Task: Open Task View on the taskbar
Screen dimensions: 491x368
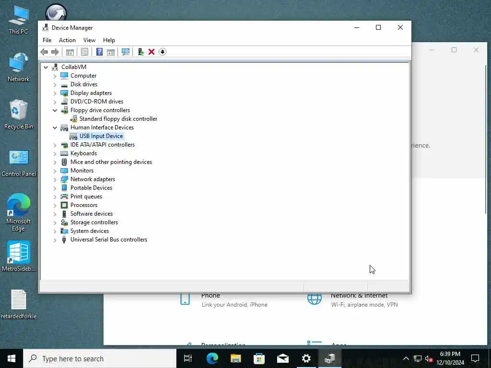Action: [x=188, y=358]
